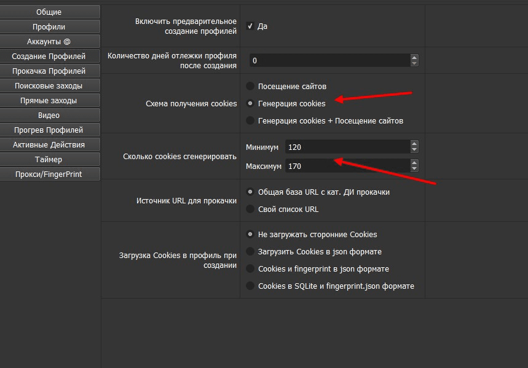
Task: Select Cookies в SQLite и fingerprint.json формате
Action: (250, 286)
